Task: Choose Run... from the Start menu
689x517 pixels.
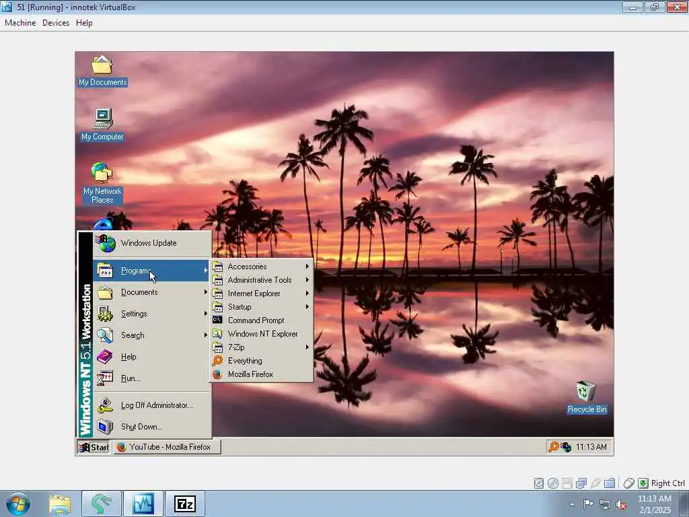Action: [x=152, y=378]
